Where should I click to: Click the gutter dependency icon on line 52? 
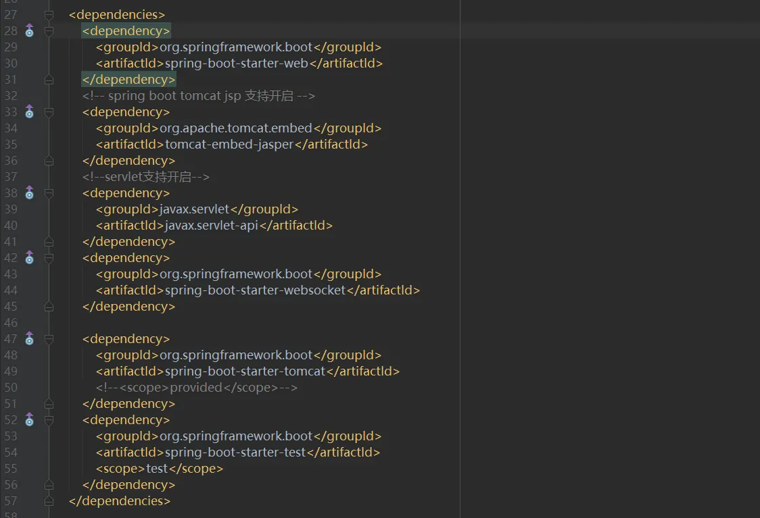(x=30, y=419)
